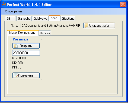Click the Инвентарь group title
The height and width of the screenshot is (103, 128).
click(x=21, y=39)
